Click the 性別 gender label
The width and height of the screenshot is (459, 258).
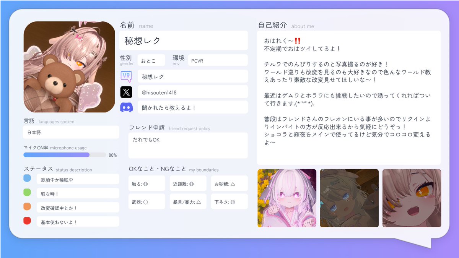coord(127,60)
